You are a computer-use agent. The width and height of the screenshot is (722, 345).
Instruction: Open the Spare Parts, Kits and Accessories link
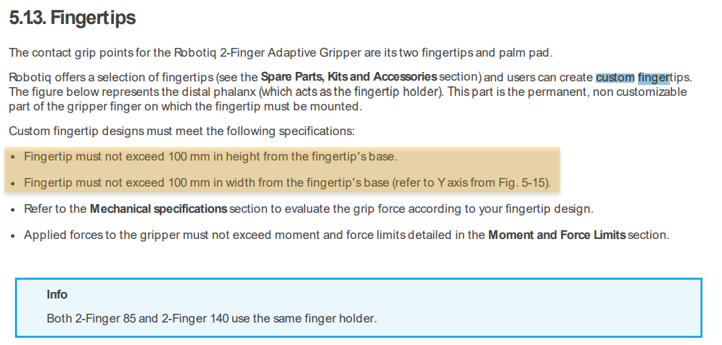348,76
